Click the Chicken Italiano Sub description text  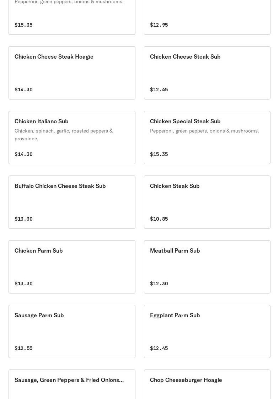[x=64, y=135]
